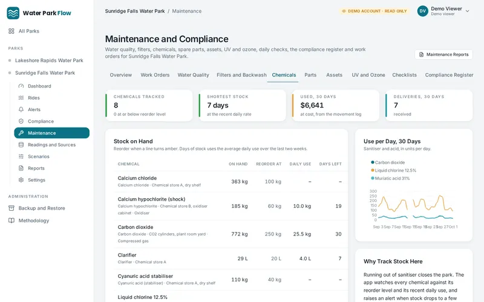Click the Clarifier row name
This screenshot has width=484, height=302.
(127, 255)
